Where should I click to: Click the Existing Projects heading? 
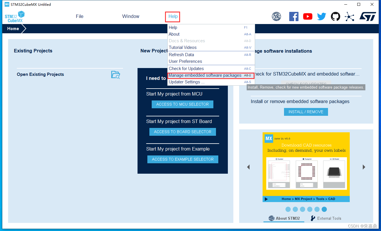(33, 51)
